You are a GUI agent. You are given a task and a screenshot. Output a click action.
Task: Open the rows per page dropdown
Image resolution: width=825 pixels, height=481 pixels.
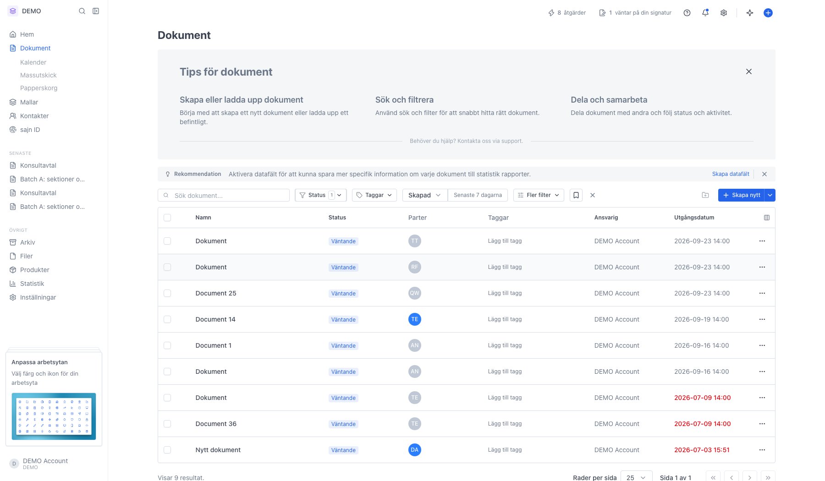coord(636,477)
